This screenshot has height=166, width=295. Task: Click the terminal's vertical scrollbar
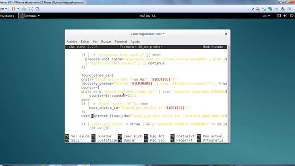pos(229,93)
